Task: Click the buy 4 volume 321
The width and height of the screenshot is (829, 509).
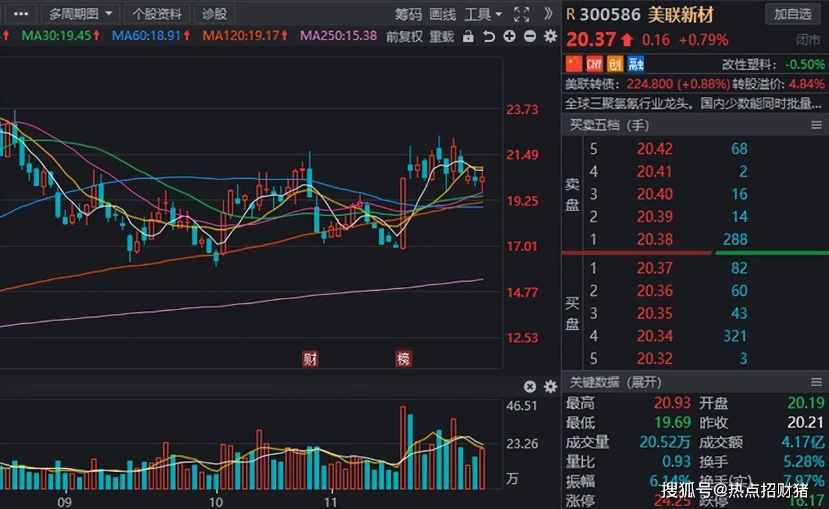Action: point(734,336)
